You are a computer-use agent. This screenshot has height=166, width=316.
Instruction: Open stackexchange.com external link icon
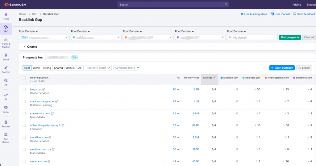click(x=57, y=101)
